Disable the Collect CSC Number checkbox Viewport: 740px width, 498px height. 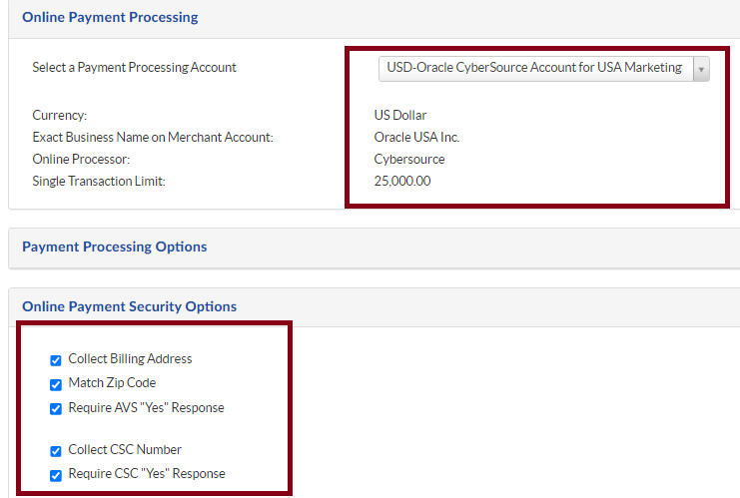click(56, 451)
